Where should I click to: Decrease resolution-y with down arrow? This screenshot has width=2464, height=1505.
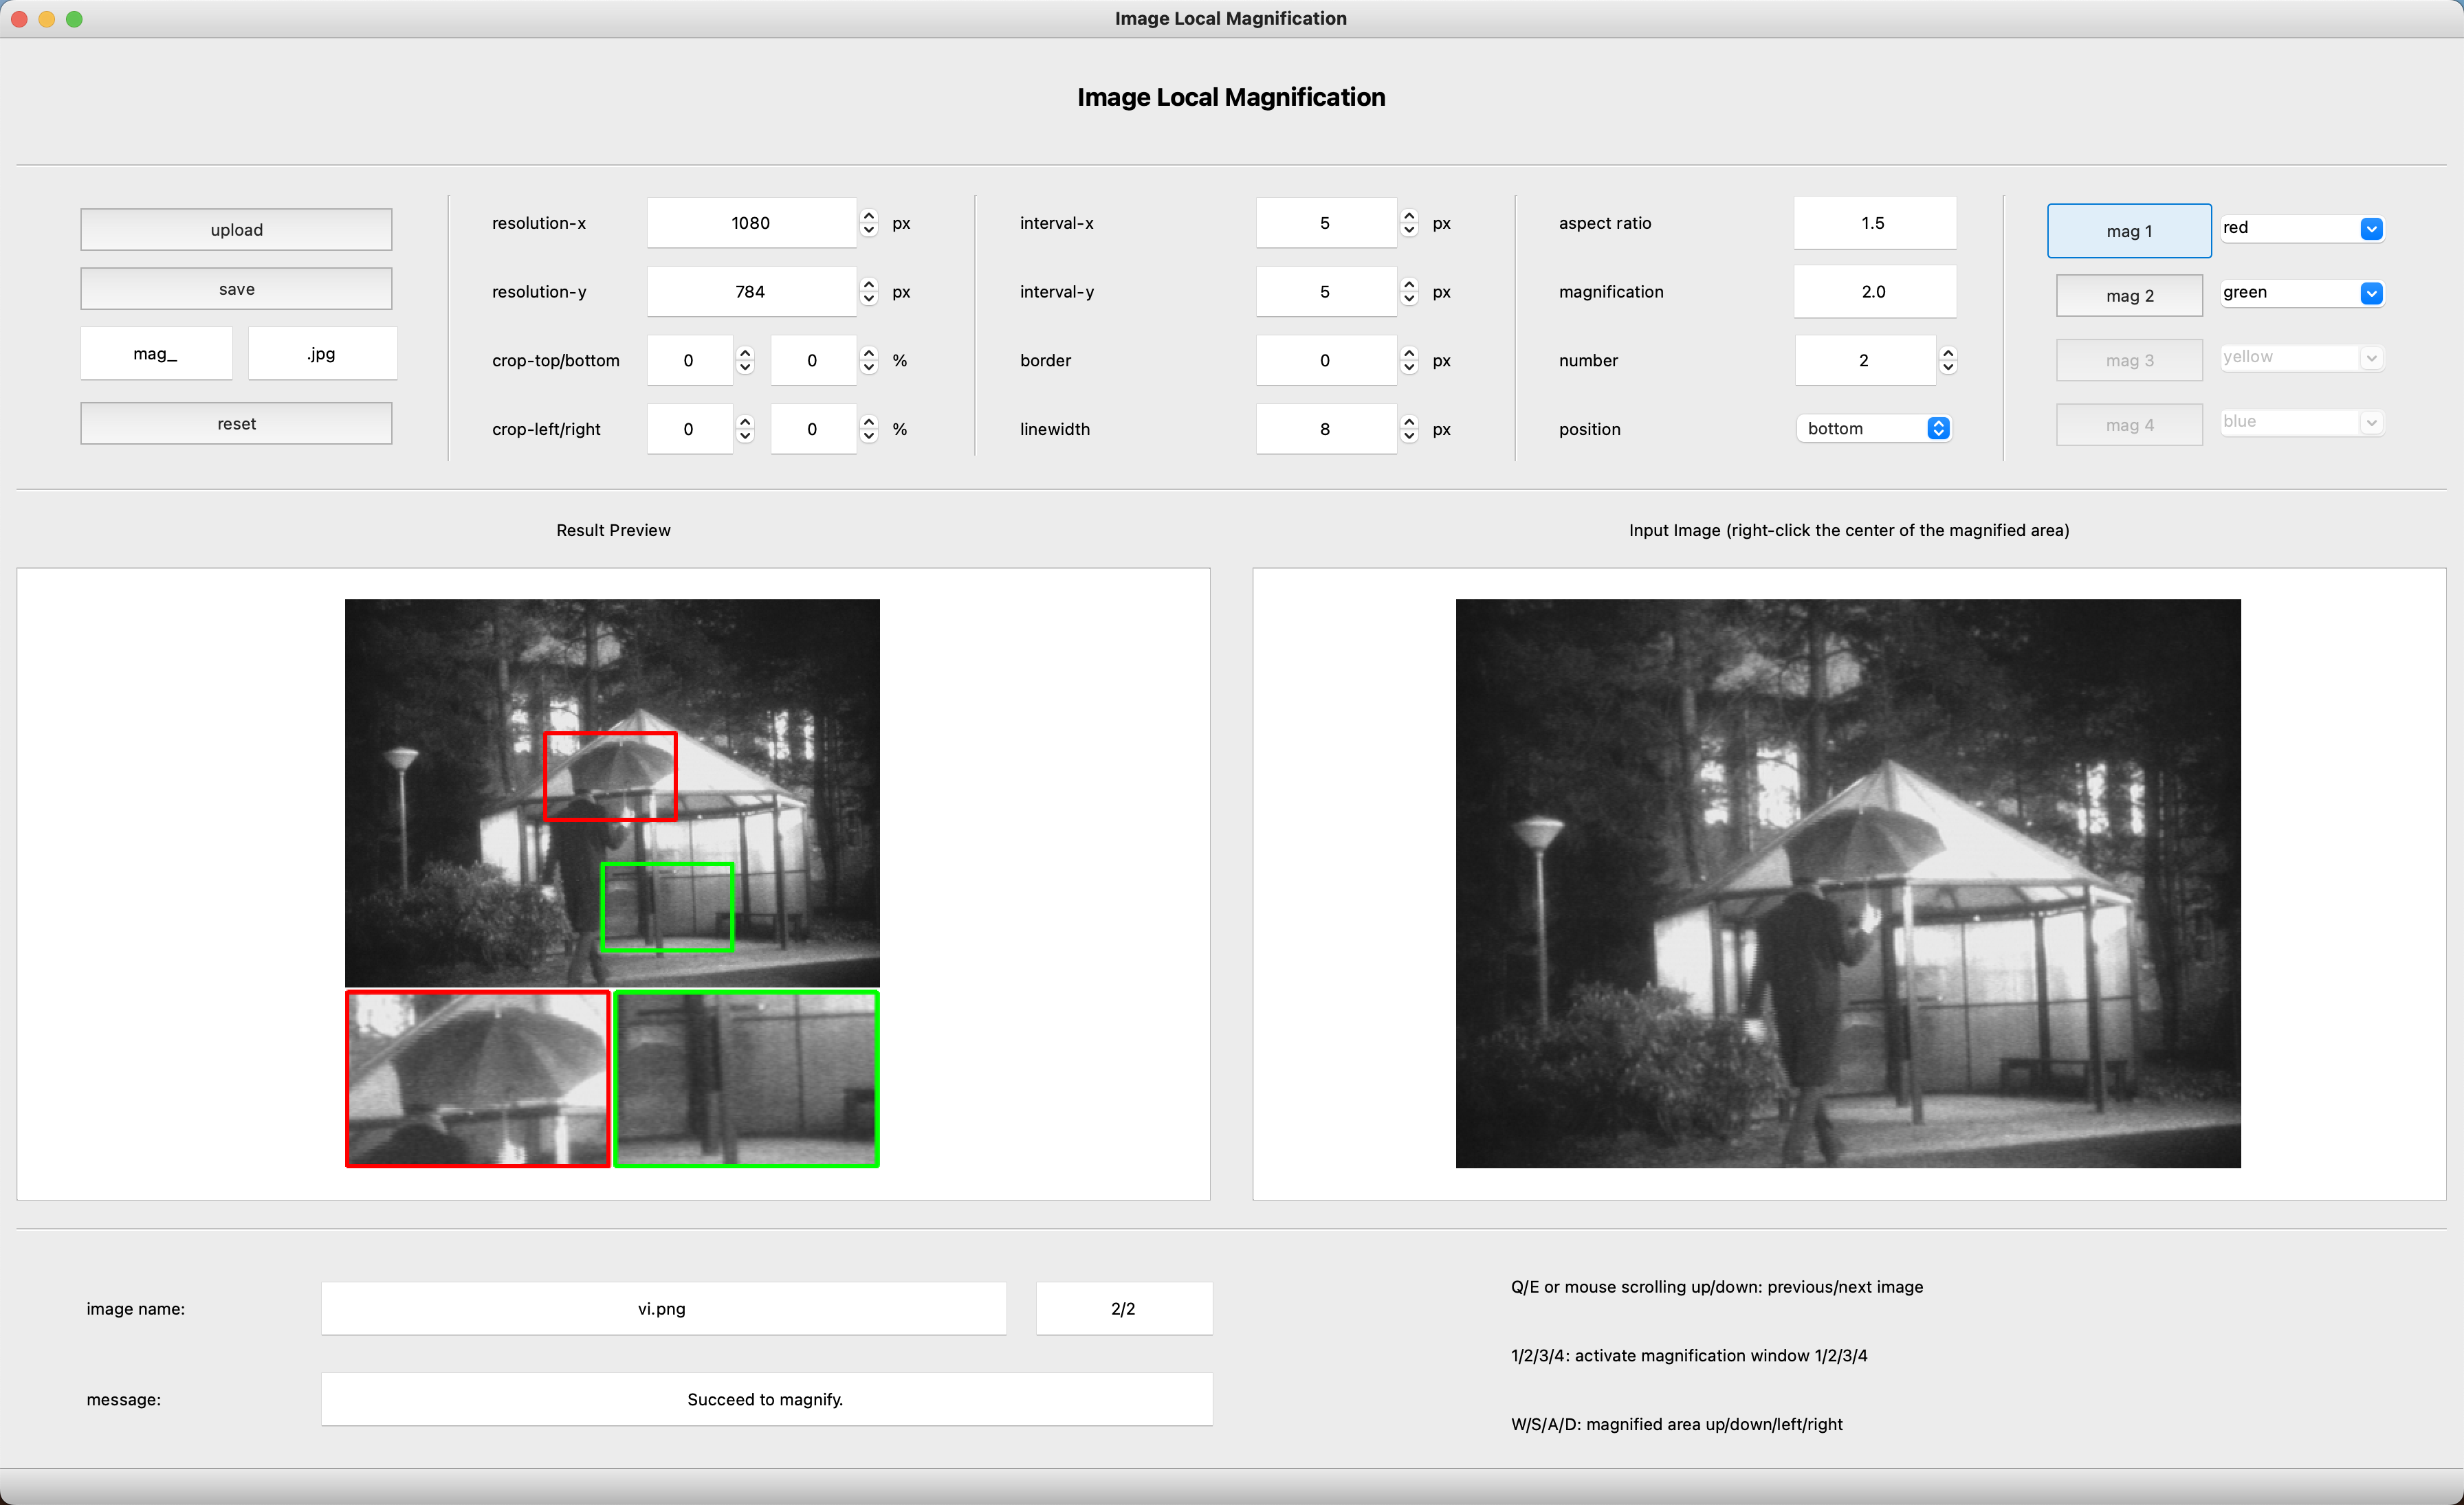868,299
